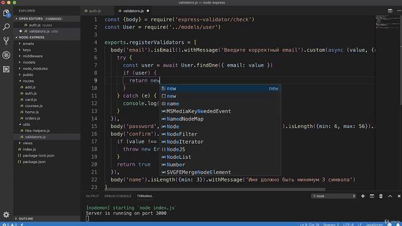Pick the NodeJS suggestion
The image size is (402, 226).
pos(220,149)
